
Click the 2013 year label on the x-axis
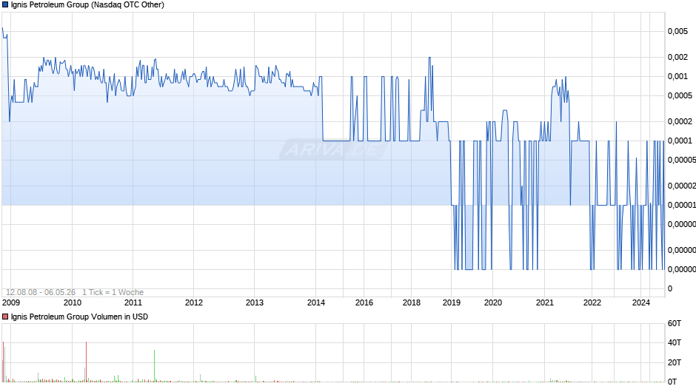click(x=255, y=302)
